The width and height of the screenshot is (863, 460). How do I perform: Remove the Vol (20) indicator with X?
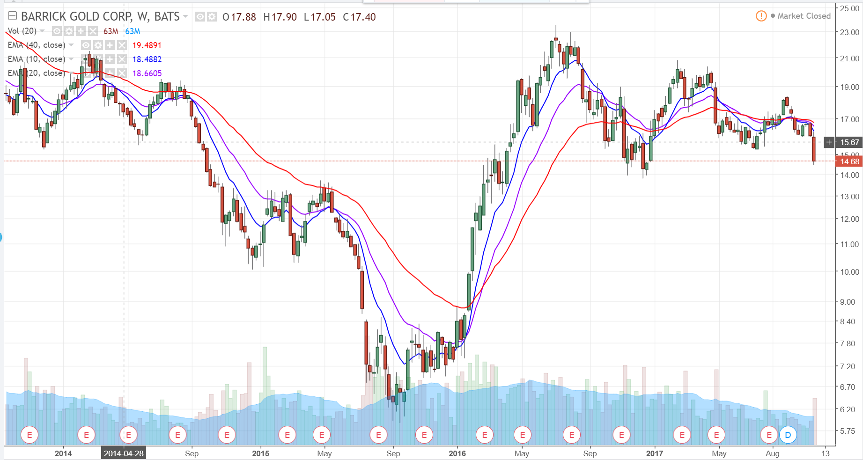click(x=93, y=31)
